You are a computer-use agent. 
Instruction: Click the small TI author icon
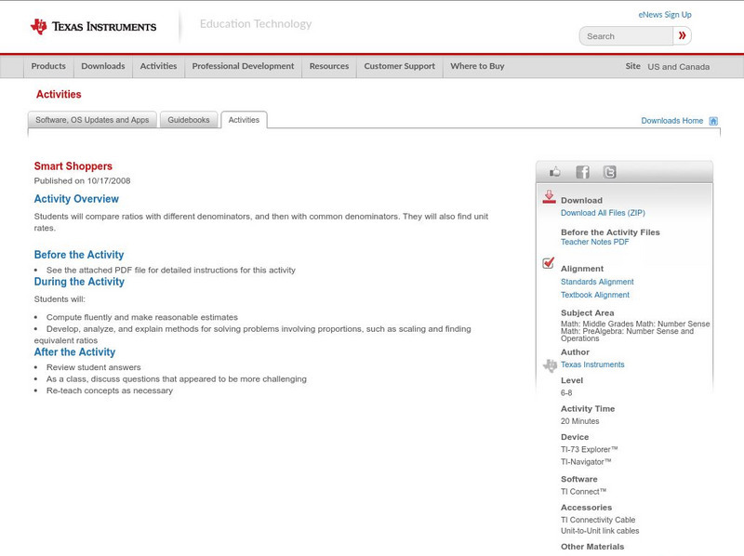550,365
